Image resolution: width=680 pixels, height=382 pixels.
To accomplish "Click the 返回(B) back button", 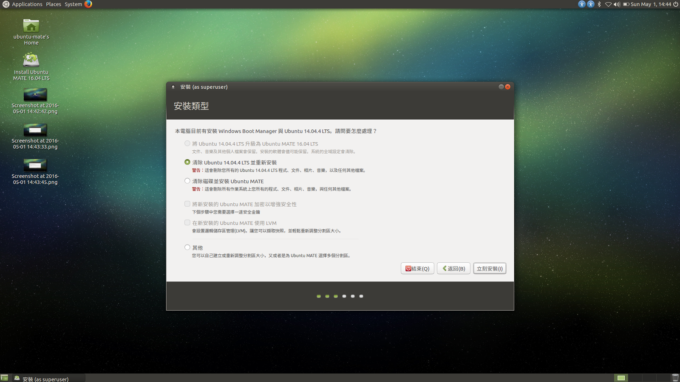I will tap(453, 268).
